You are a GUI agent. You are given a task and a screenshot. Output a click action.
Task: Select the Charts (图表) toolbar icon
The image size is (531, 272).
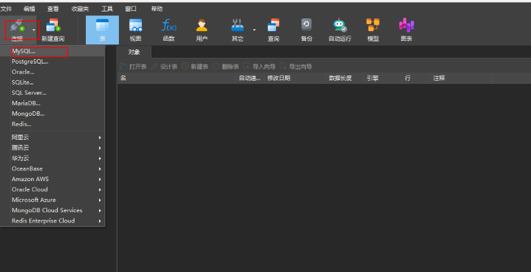pos(406,25)
